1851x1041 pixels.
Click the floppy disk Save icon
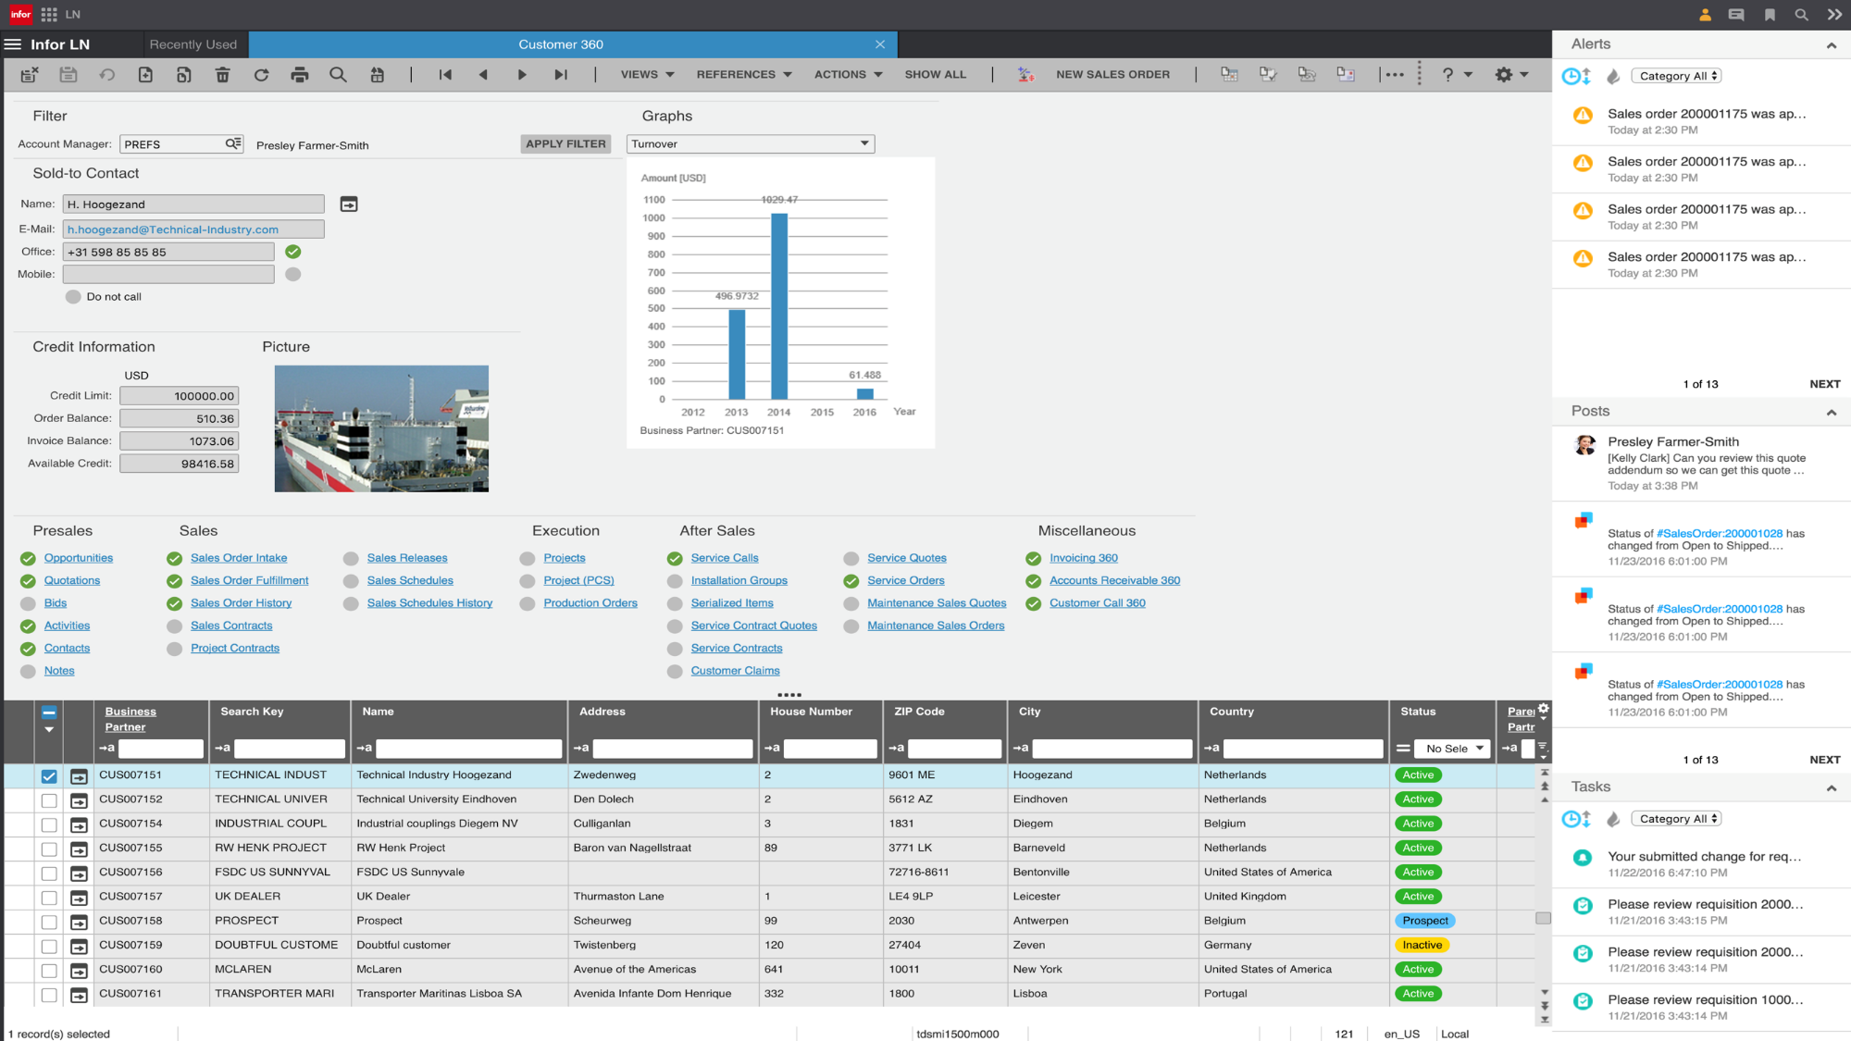click(x=68, y=75)
